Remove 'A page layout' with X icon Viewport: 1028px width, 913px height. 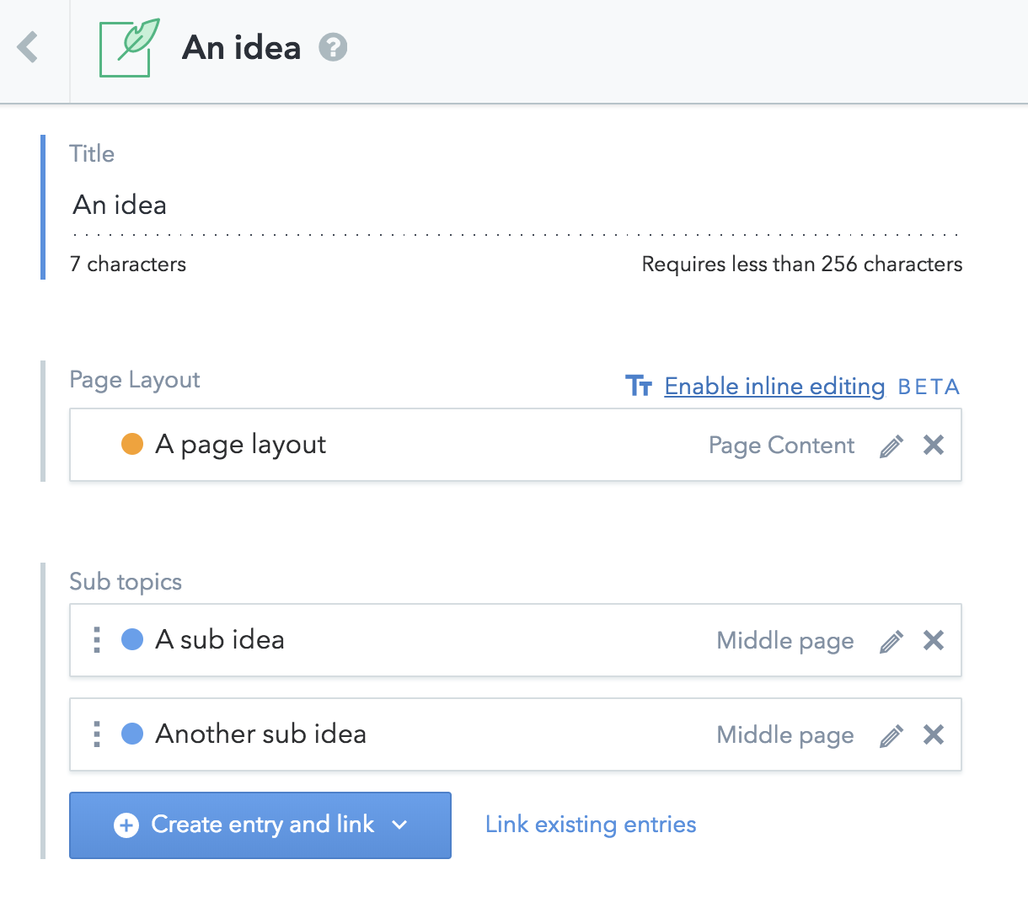click(x=934, y=445)
